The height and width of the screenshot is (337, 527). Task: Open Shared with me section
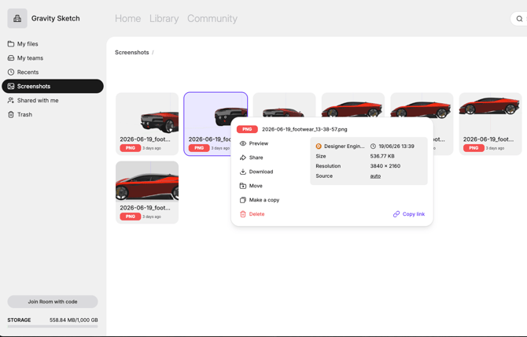38,100
